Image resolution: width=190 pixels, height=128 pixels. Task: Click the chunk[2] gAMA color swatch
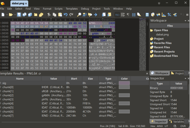pos(124,95)
